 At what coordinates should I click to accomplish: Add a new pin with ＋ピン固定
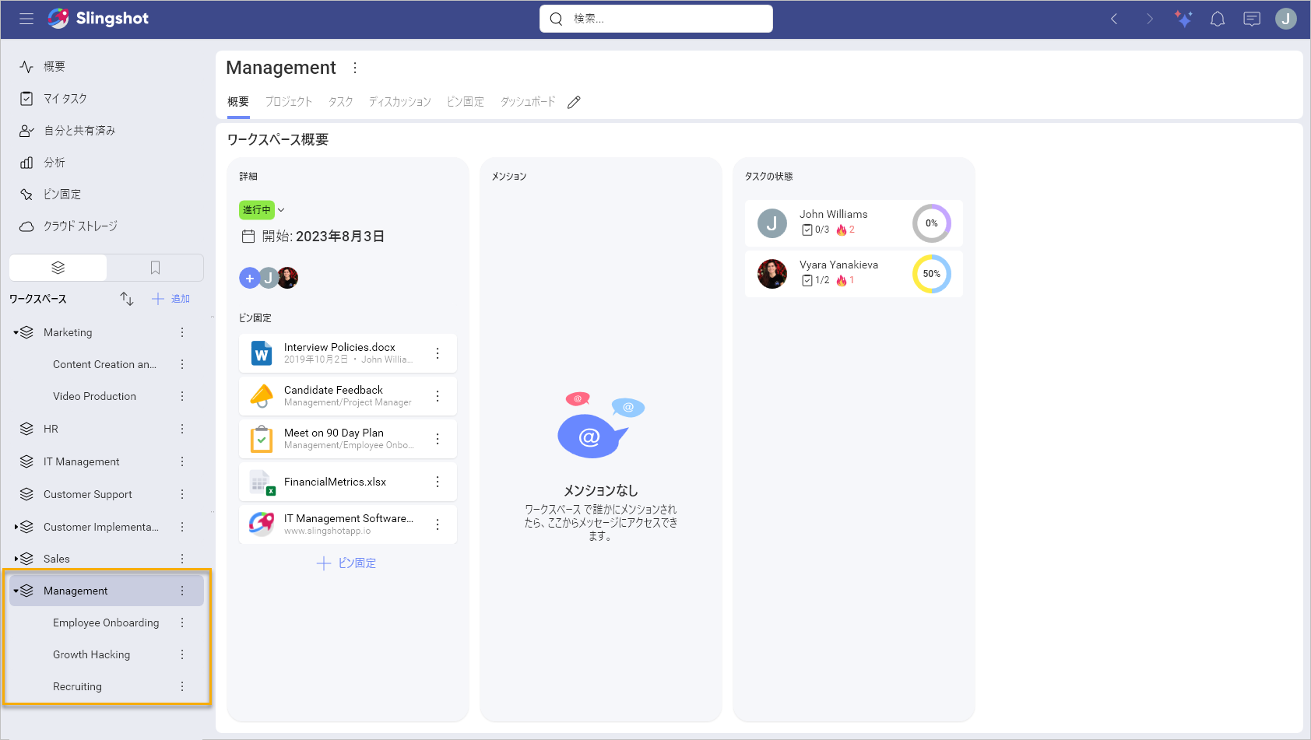(346, 563)
